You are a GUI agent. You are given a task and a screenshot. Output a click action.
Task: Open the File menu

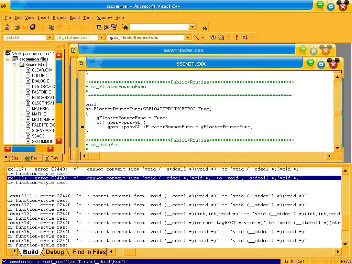tap(8, 18)
